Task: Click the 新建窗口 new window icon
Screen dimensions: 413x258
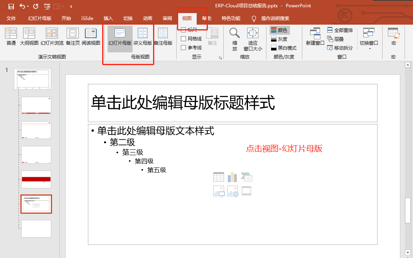Action: click(315, 36)
